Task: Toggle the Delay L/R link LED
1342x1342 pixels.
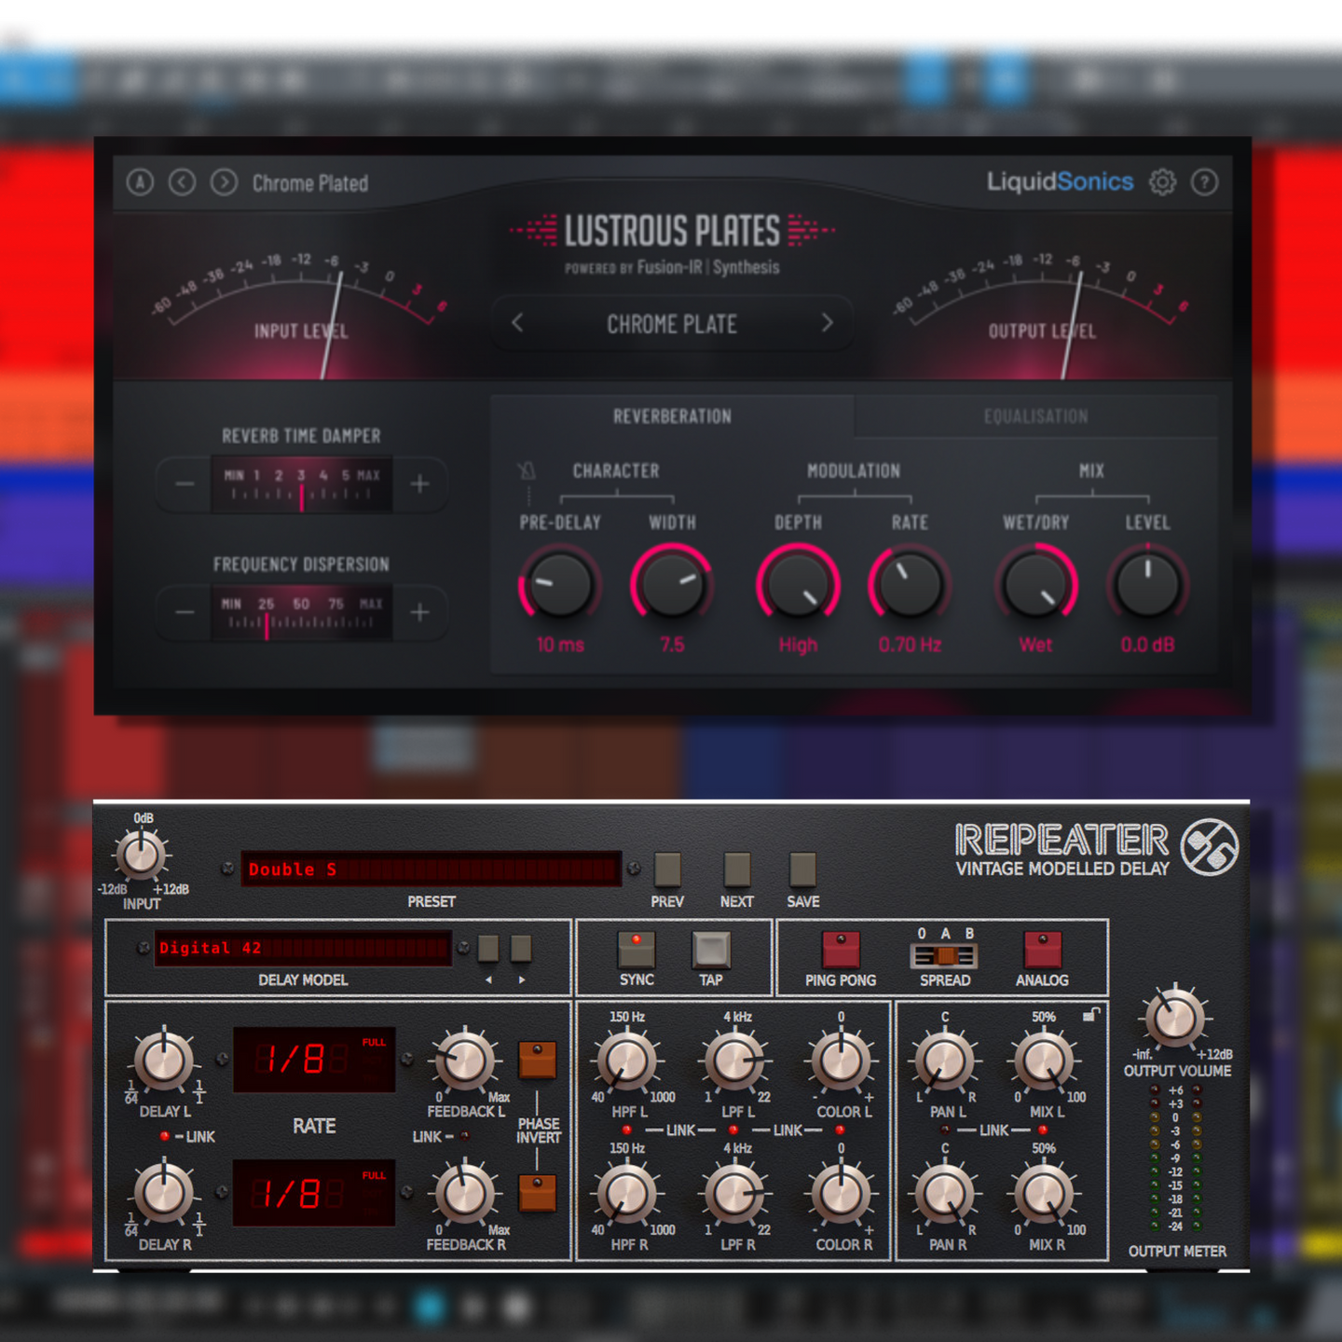Action: point(165,1136)
